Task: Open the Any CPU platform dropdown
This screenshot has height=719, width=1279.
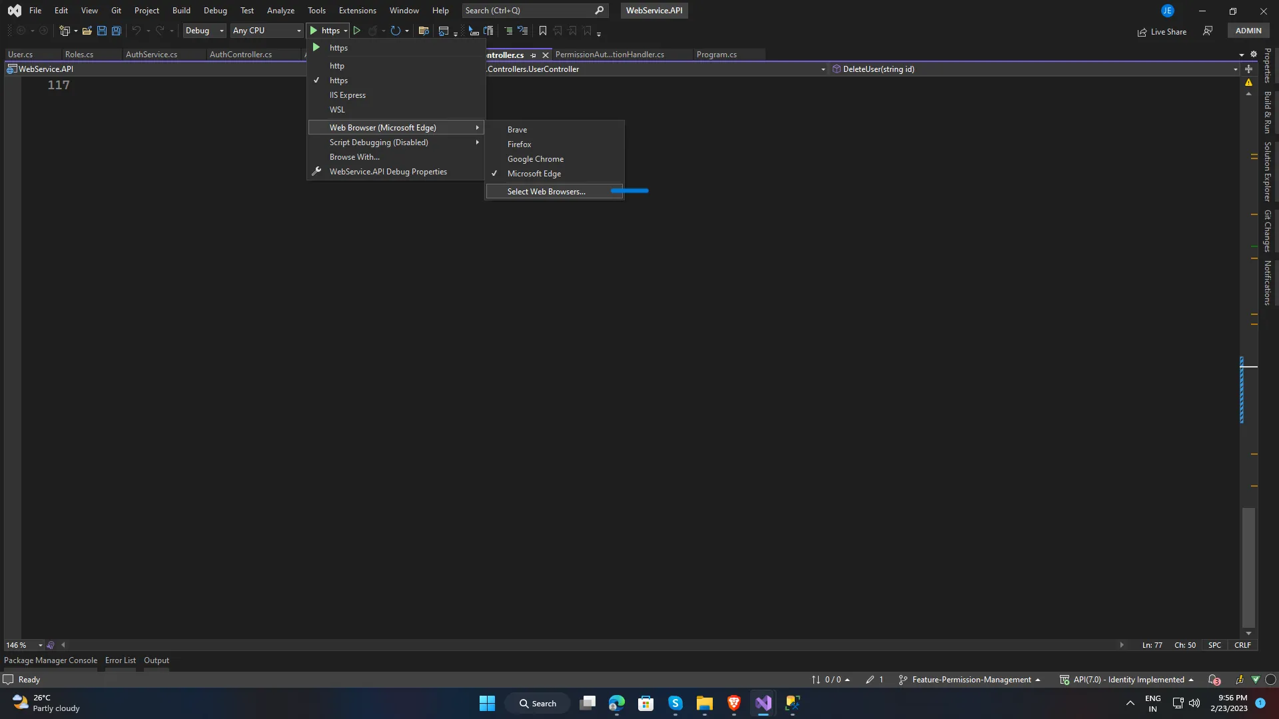Action: pos(266,31)
